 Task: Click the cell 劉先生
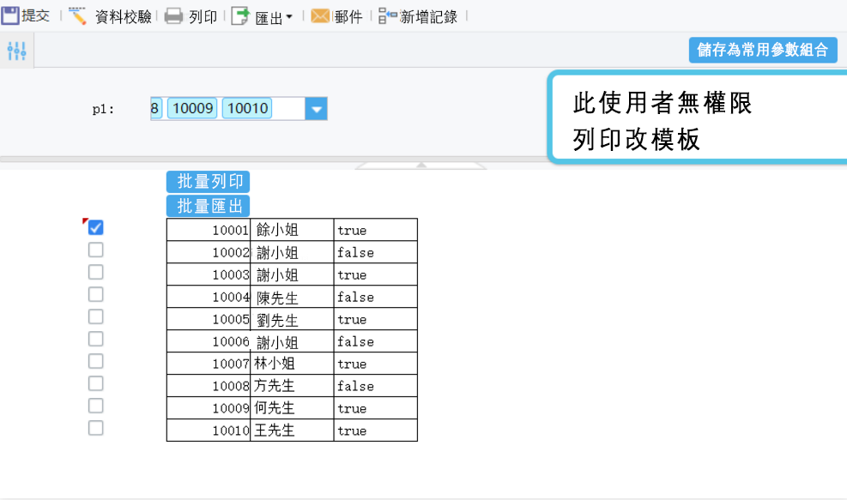[293, 319]
